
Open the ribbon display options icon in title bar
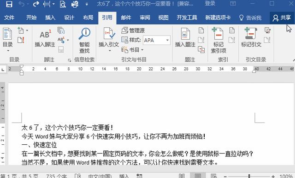pos(233,4)
